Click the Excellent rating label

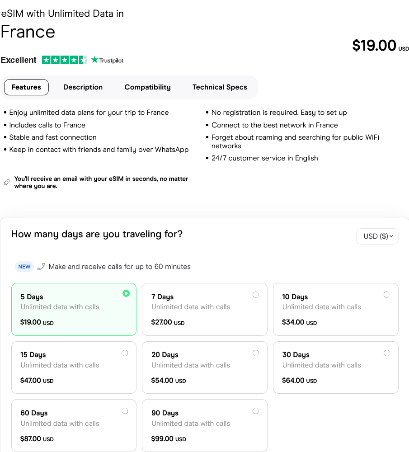click(x=18, y=60)
